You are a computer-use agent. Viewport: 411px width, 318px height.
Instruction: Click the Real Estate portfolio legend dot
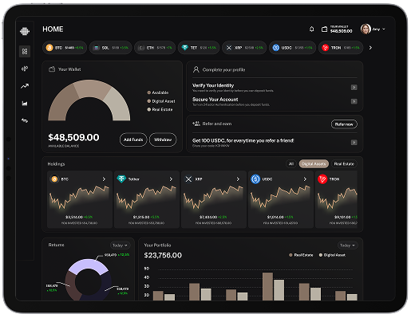click(290, 255)
